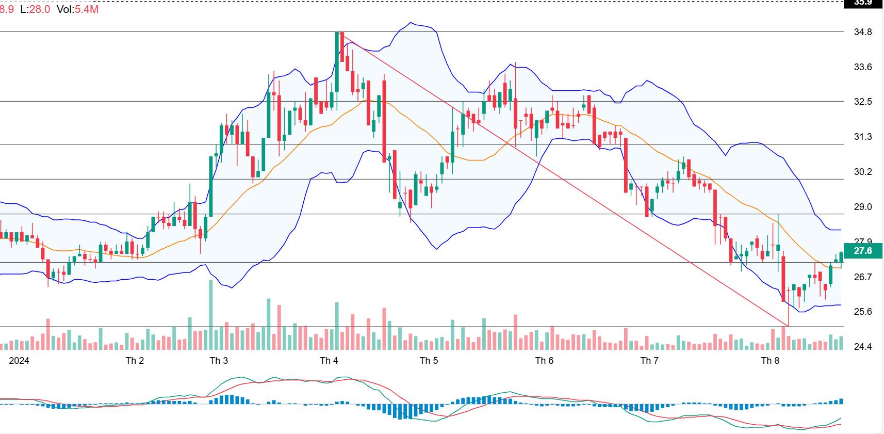Select the 34.8 price axis label
The image size is (884, 434).
(x=863, y=32)
